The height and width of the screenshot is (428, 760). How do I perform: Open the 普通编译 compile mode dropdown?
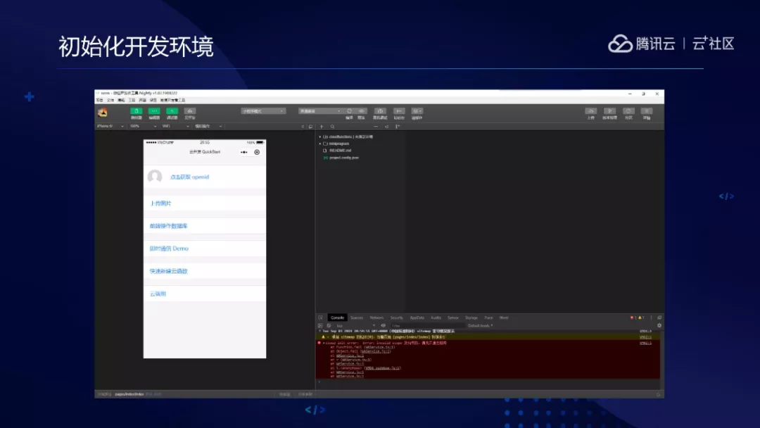pyautogui.click(x=320, y=111)
